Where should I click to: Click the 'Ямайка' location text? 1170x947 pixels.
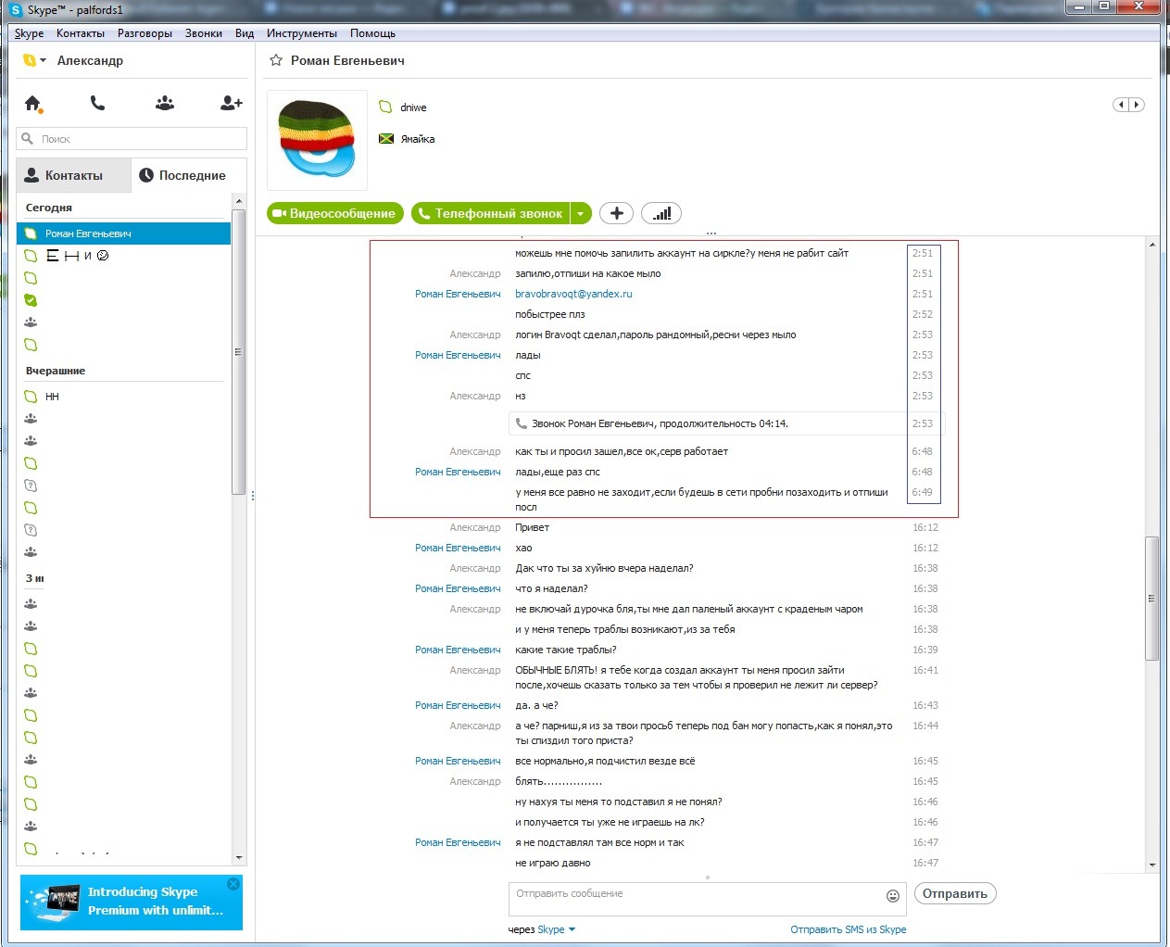(x=418, y=139)
